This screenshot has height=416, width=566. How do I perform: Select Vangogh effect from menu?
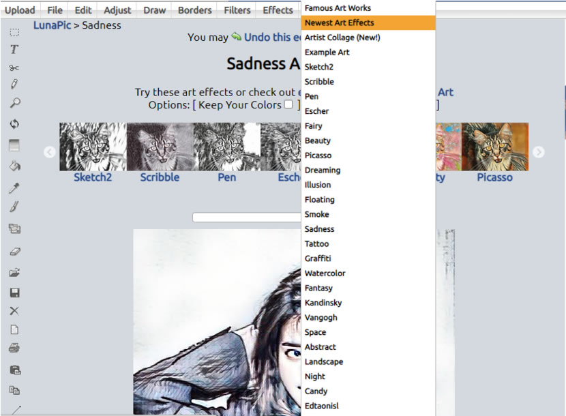[368, 318]
